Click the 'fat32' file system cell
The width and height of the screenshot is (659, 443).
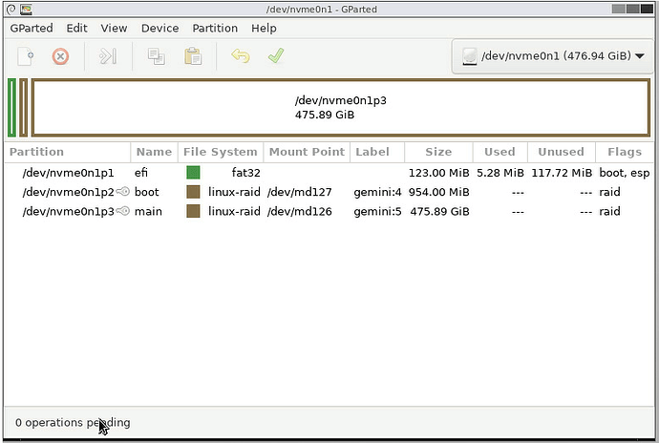tap(245, 173)
